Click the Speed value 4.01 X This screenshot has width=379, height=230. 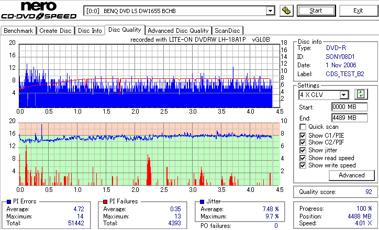363,223
